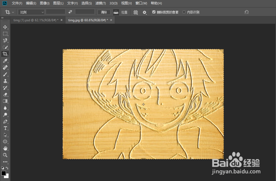Image resolution: width=276 pixels, height=181 pixels.
Task: Open the 滤镜(T) menu
Action: 100,3
